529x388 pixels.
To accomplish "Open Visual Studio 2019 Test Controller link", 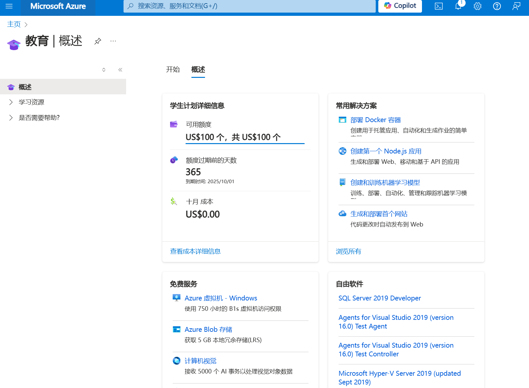I will point(396,350).
